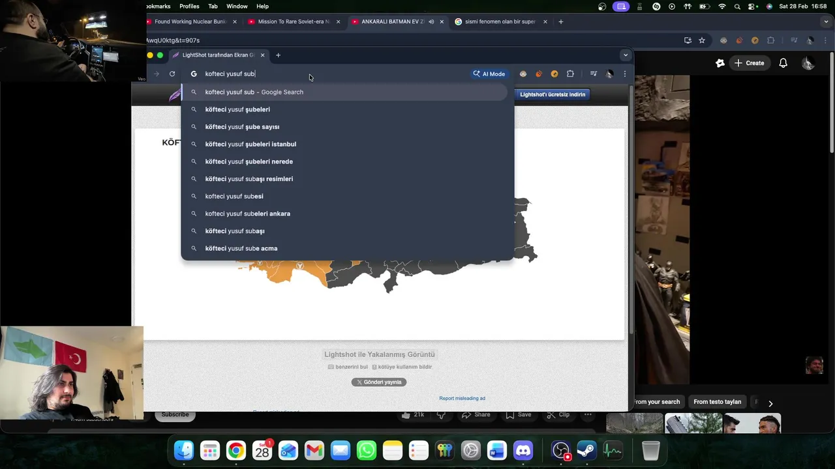Like the YouTube video with 21k likes

[x=413, y=415]
